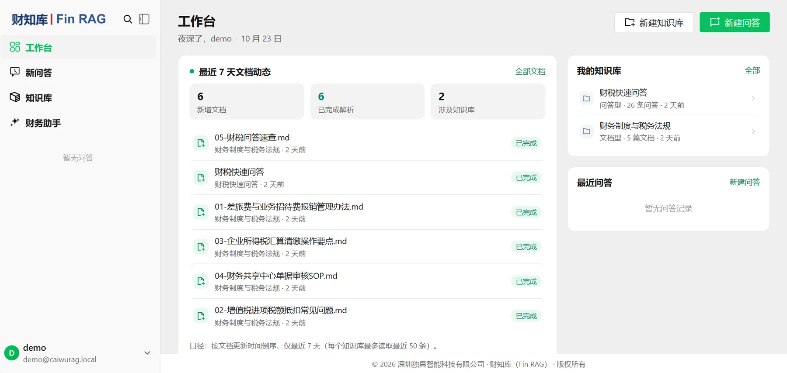
Task: Toggle the sidebar collapse panel icon
Action: (144, 19)
